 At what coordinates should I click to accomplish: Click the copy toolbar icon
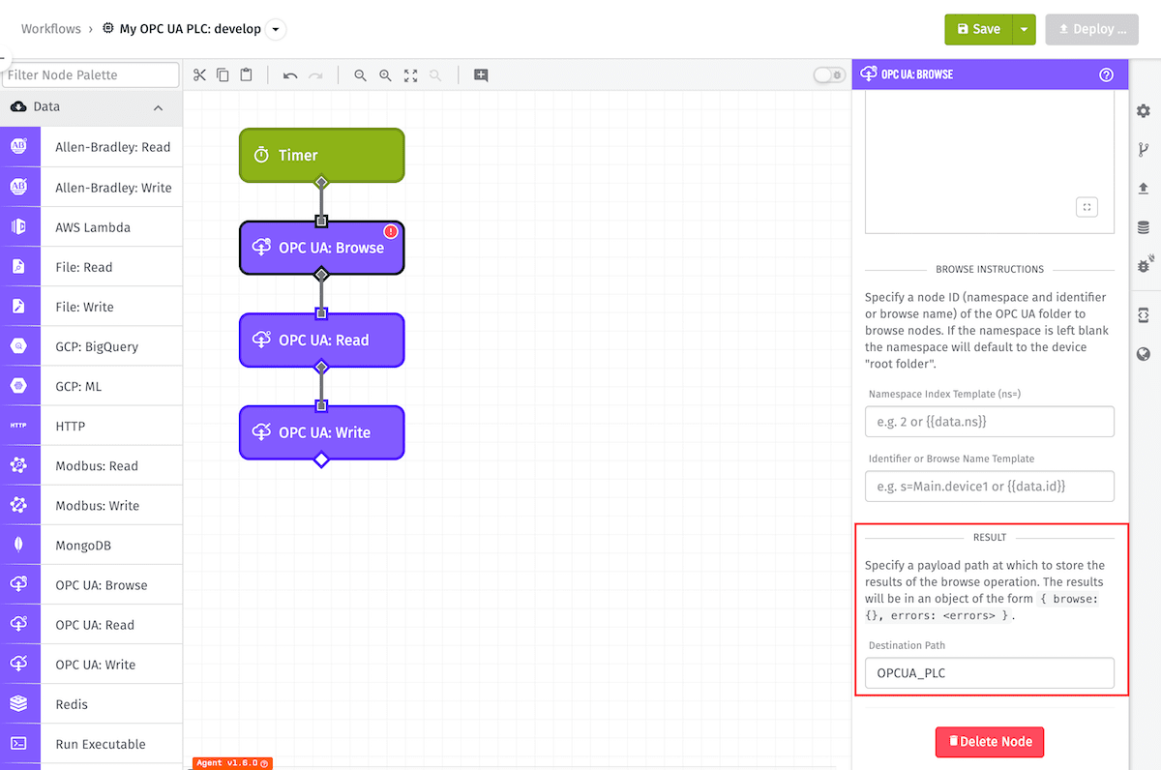(223, 75)
